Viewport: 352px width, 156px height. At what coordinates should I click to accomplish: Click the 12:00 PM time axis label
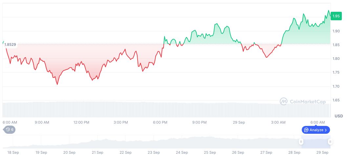coord(81,122)
